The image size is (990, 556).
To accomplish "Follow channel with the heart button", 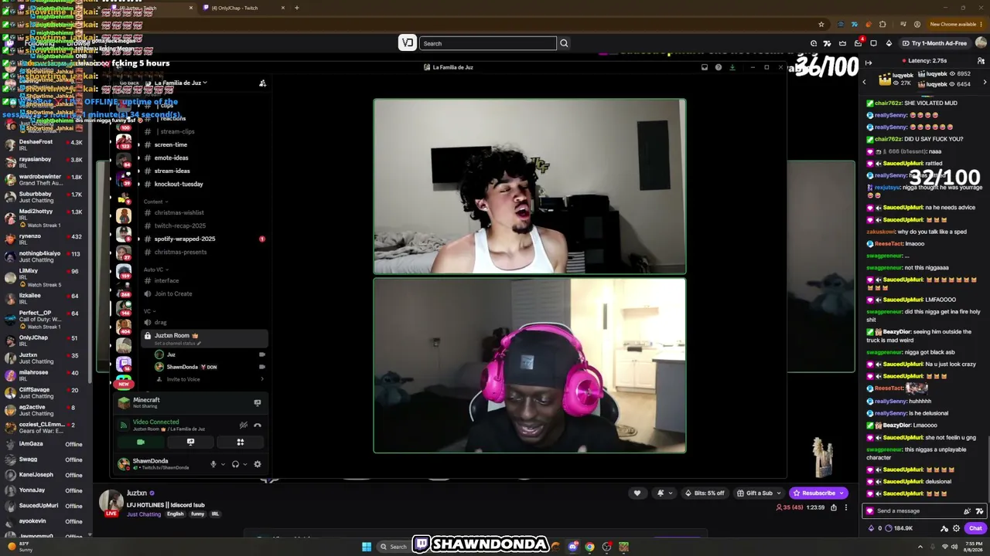I will (x=637, y=493).
